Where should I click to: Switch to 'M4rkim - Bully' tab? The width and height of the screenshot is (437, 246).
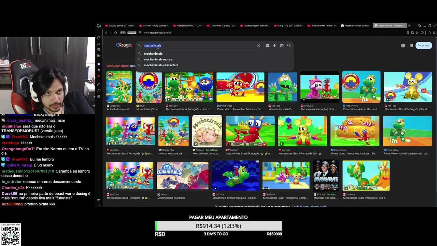coord(154,26)
